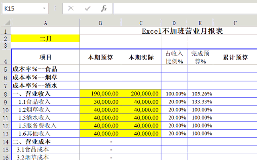Click the 二、营业成本 cell

pos(45,142)
